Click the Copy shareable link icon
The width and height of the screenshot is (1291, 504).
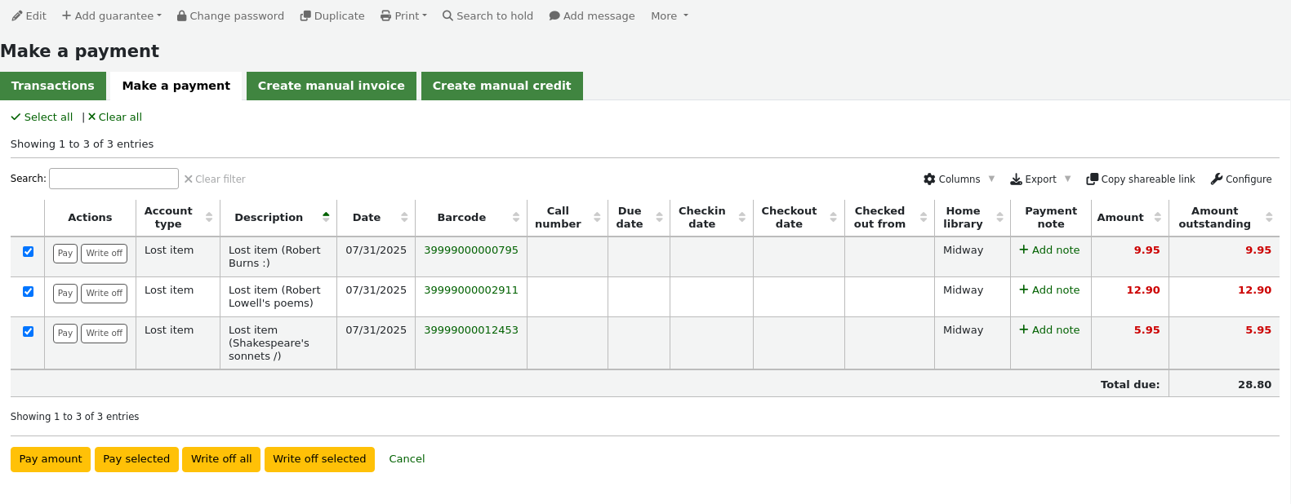(1092, 179)
